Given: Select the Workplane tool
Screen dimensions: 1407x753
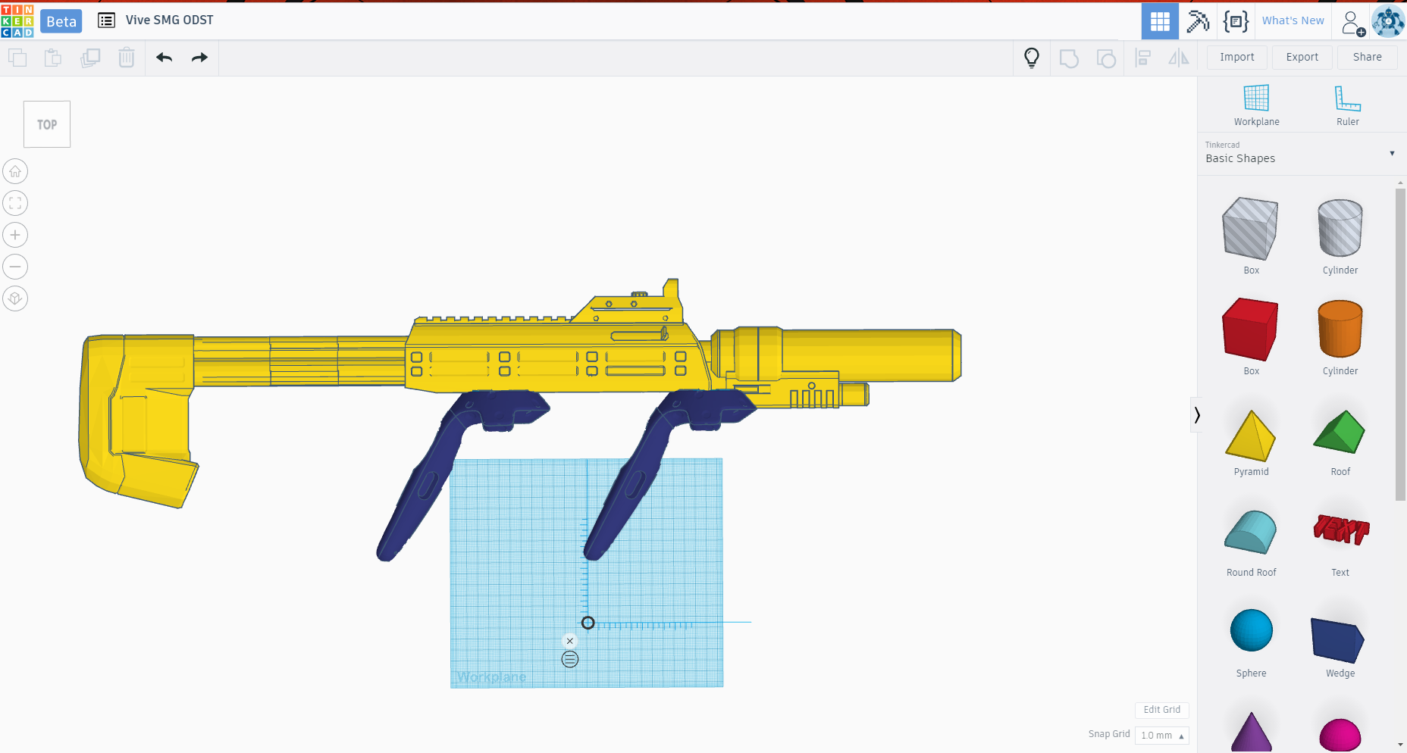Looking at the screenshot, I should click(x=1256, y=105).
